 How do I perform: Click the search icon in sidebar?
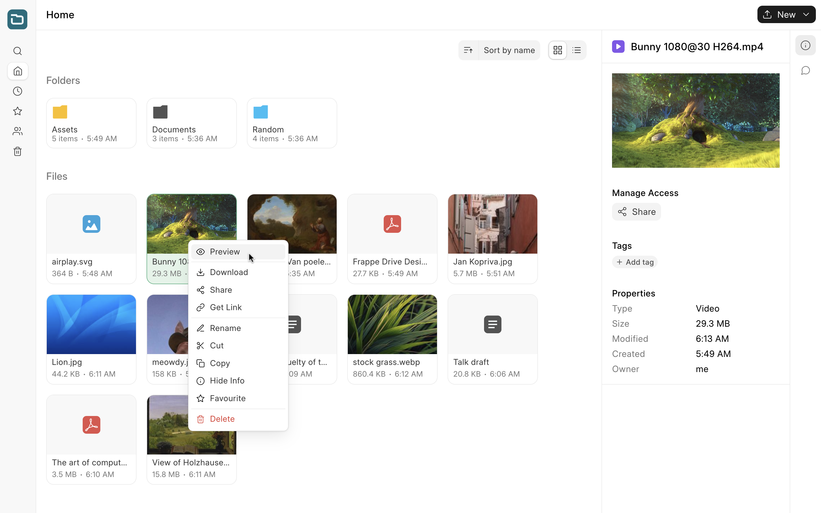[x=17, y=51]
